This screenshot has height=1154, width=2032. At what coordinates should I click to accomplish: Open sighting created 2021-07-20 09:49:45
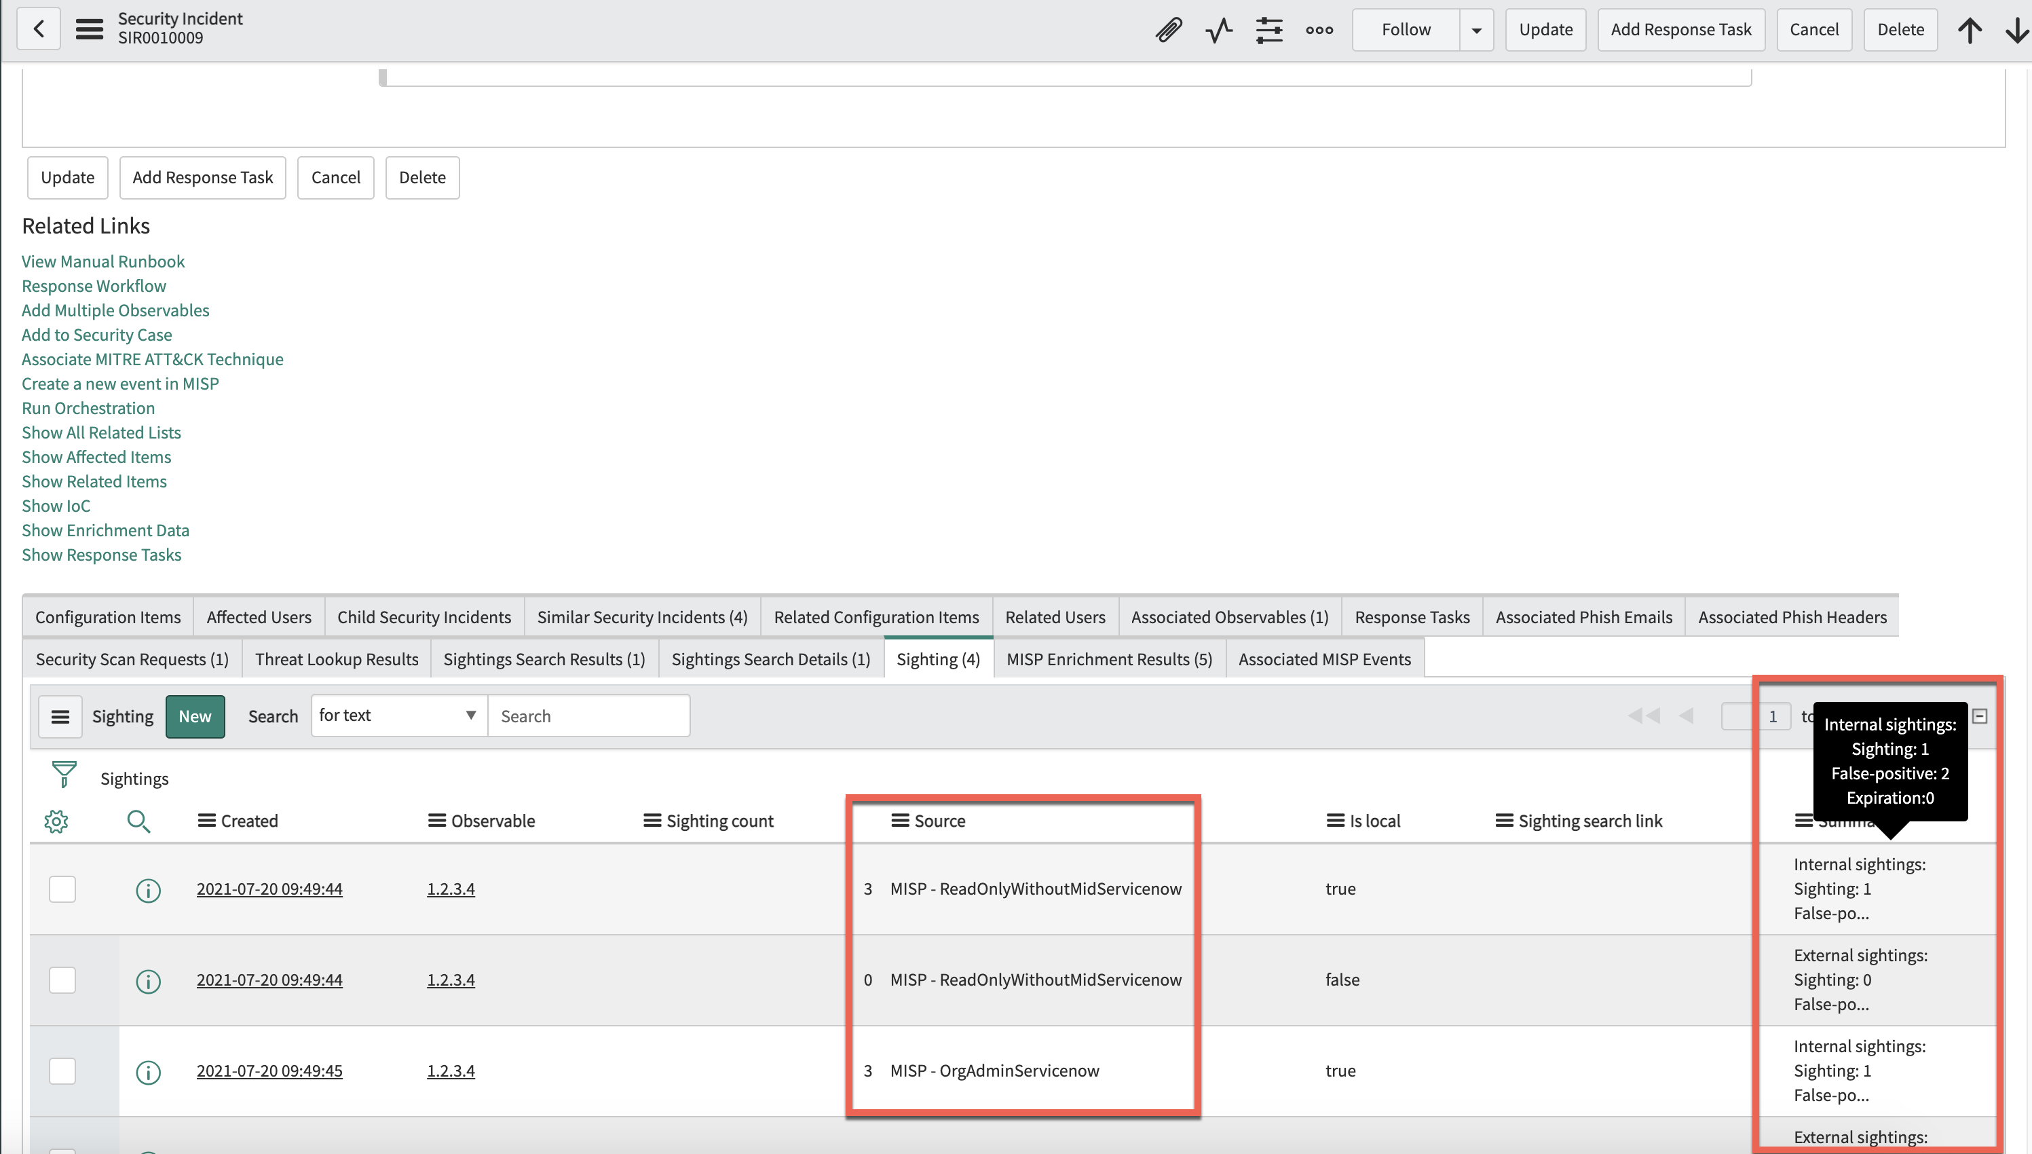coord(269,1071)
